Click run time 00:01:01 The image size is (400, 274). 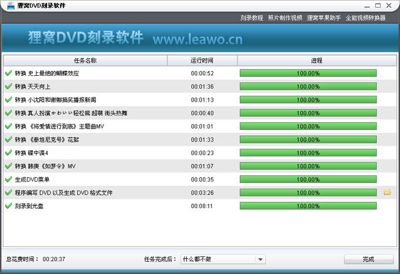coord(202,126)
